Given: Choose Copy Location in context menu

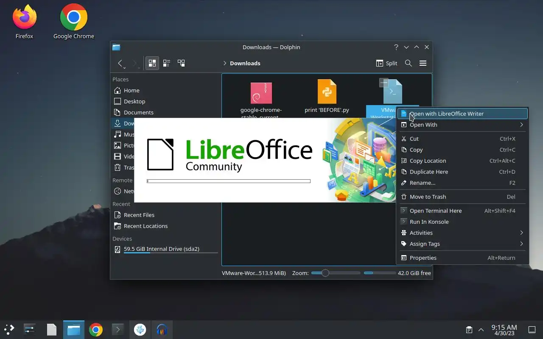Looking at the screenshot, I should 462,161.
